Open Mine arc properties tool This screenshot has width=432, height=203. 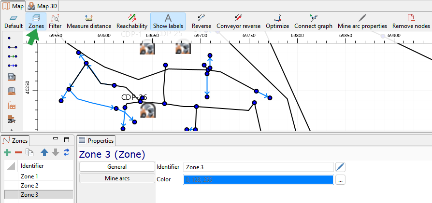click(x=362, y=21)
